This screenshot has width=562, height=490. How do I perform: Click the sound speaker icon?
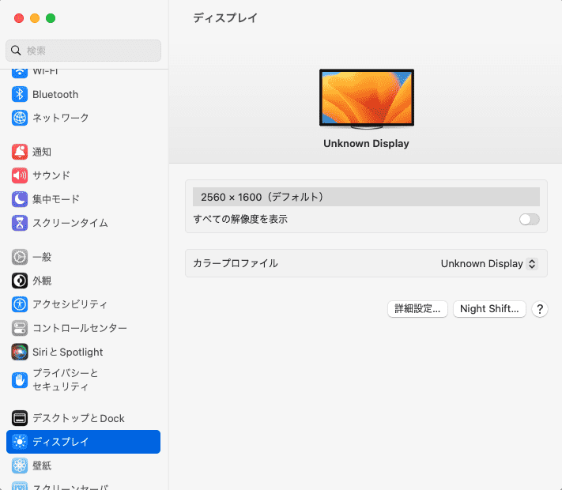pos(20,175)
